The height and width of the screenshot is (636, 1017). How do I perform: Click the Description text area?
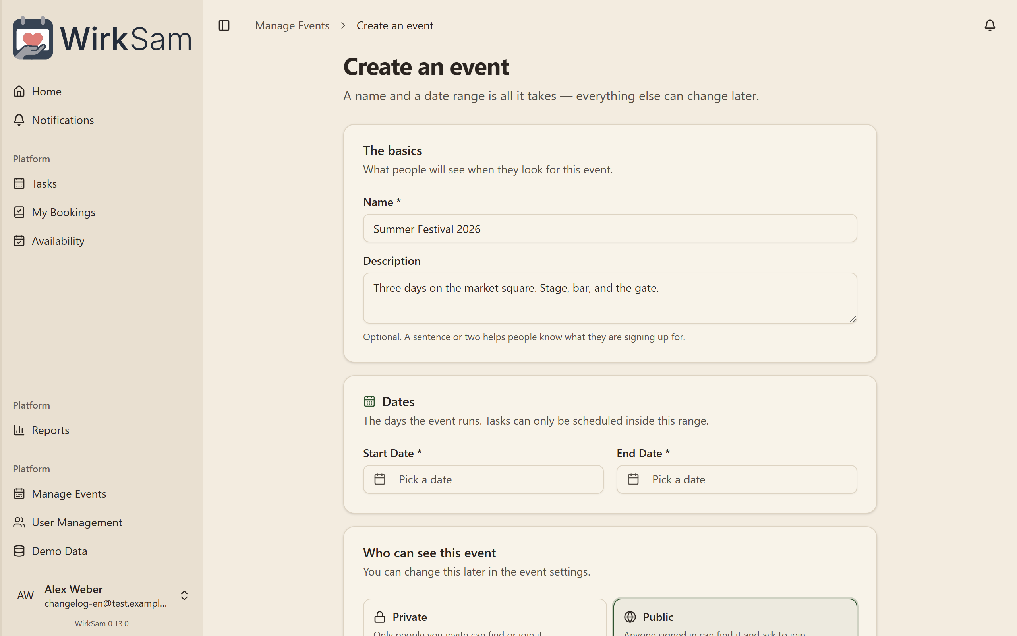click(x=610, y=298)
